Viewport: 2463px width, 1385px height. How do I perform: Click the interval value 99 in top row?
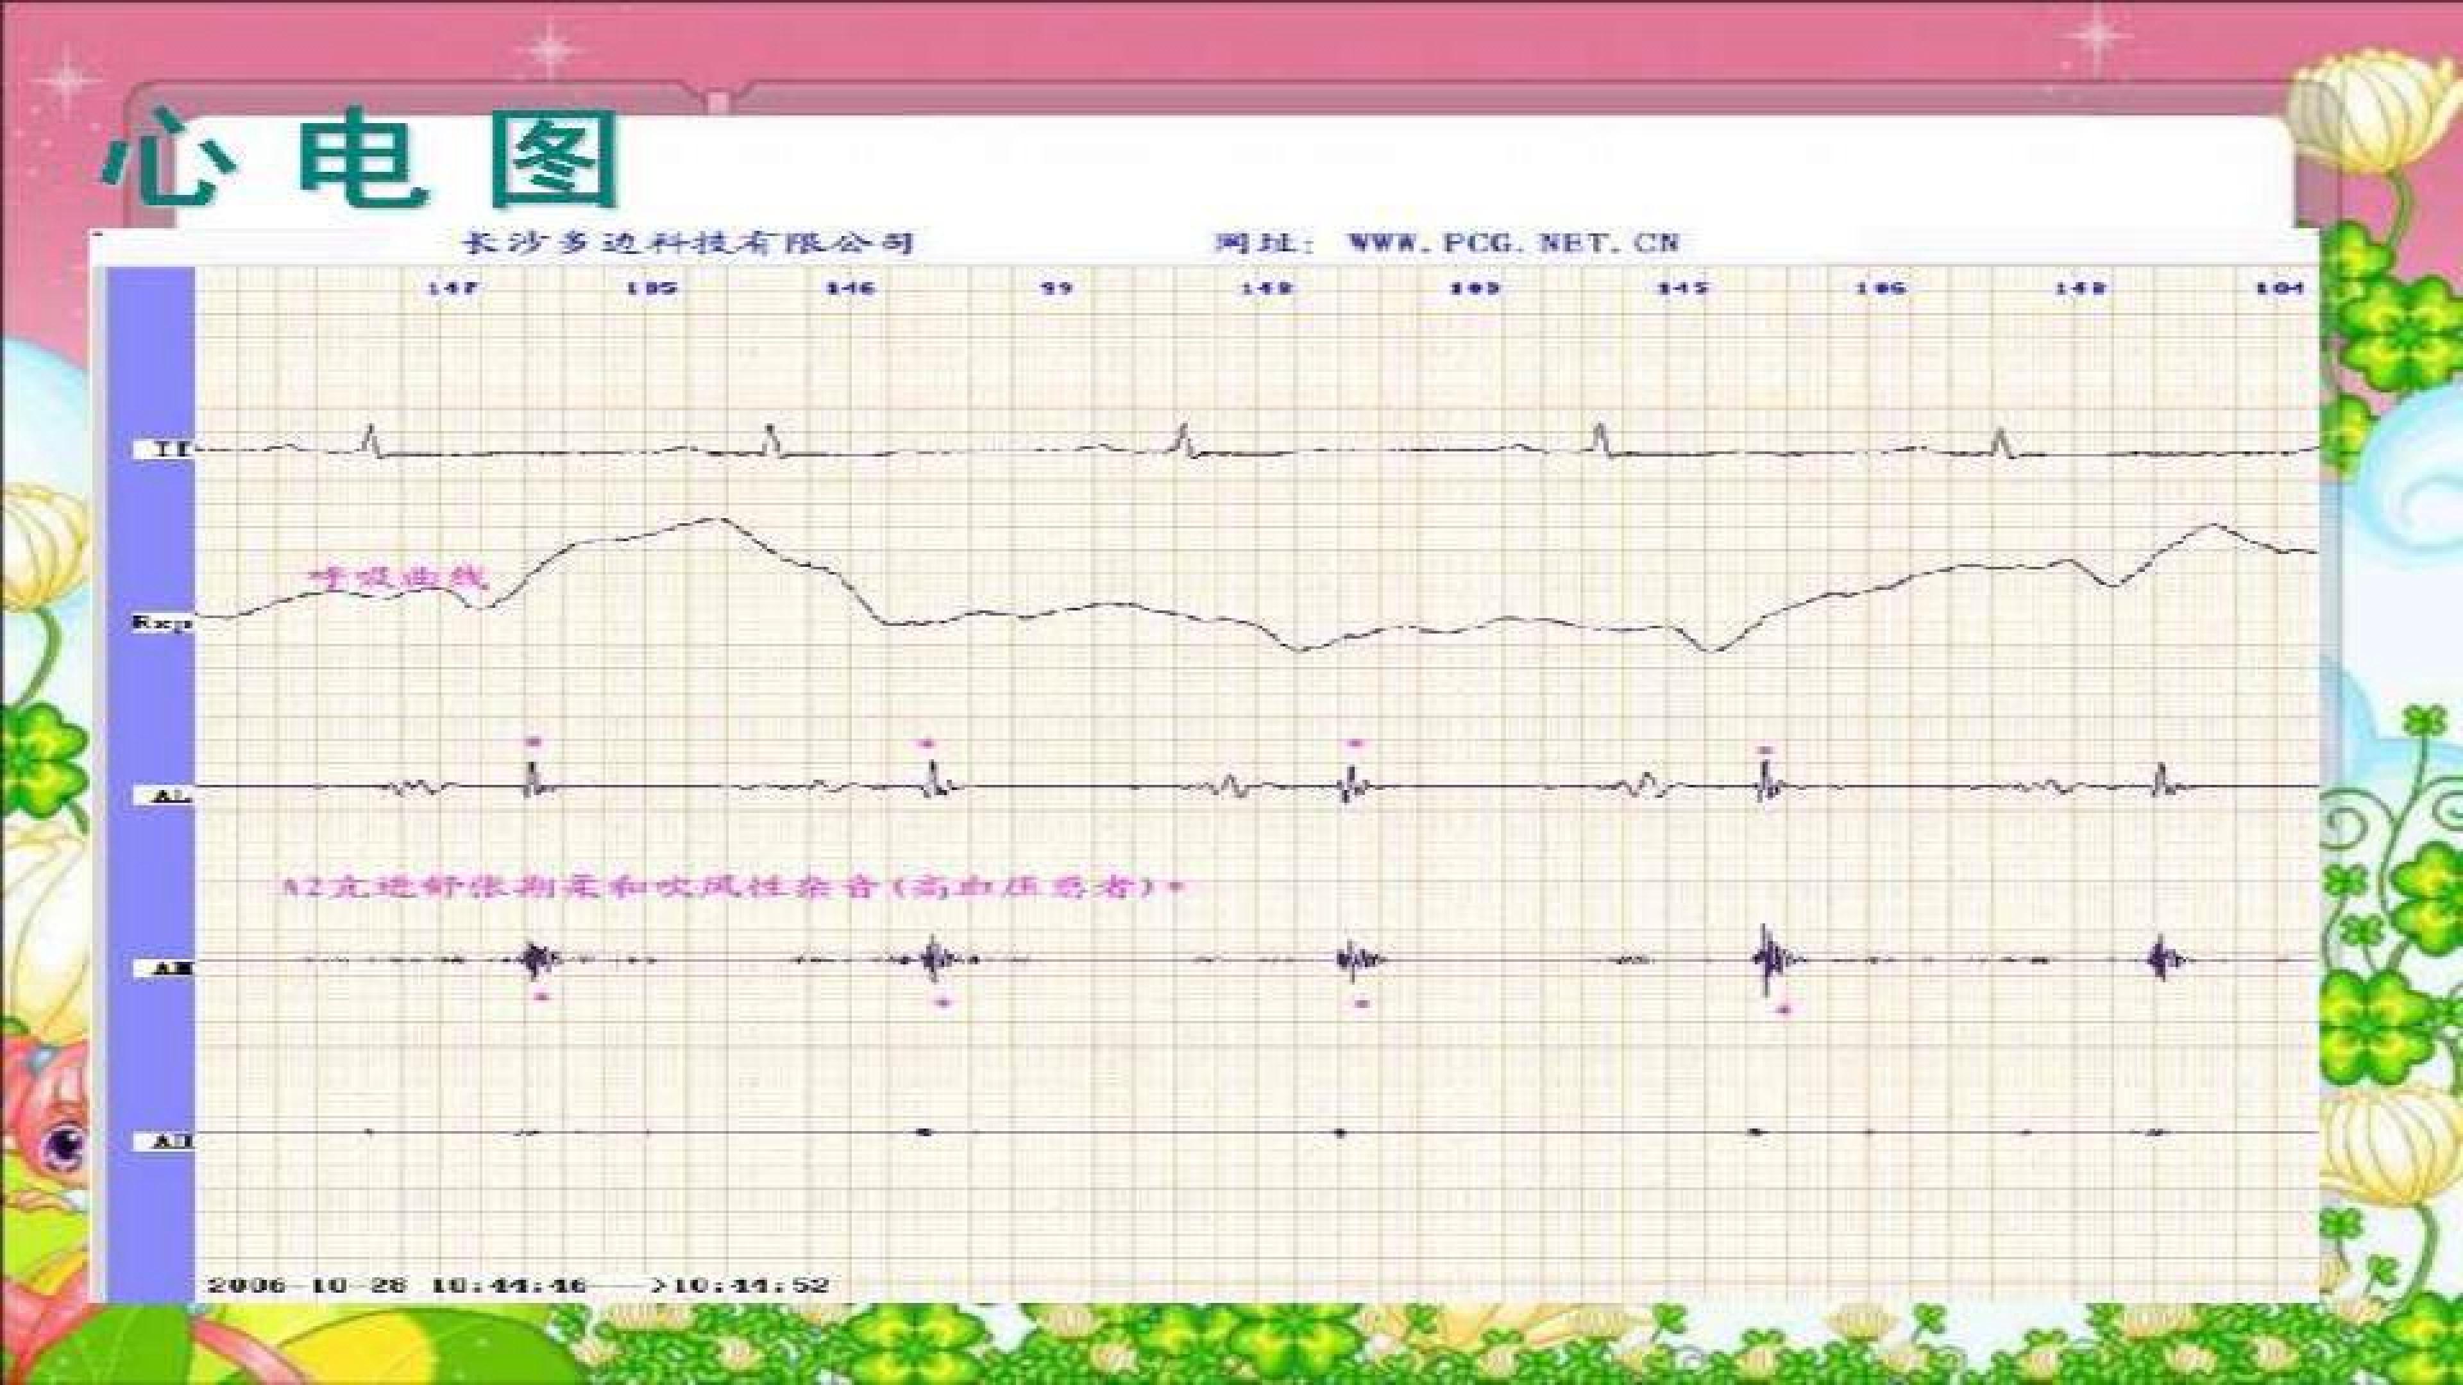click(1058, 288)
